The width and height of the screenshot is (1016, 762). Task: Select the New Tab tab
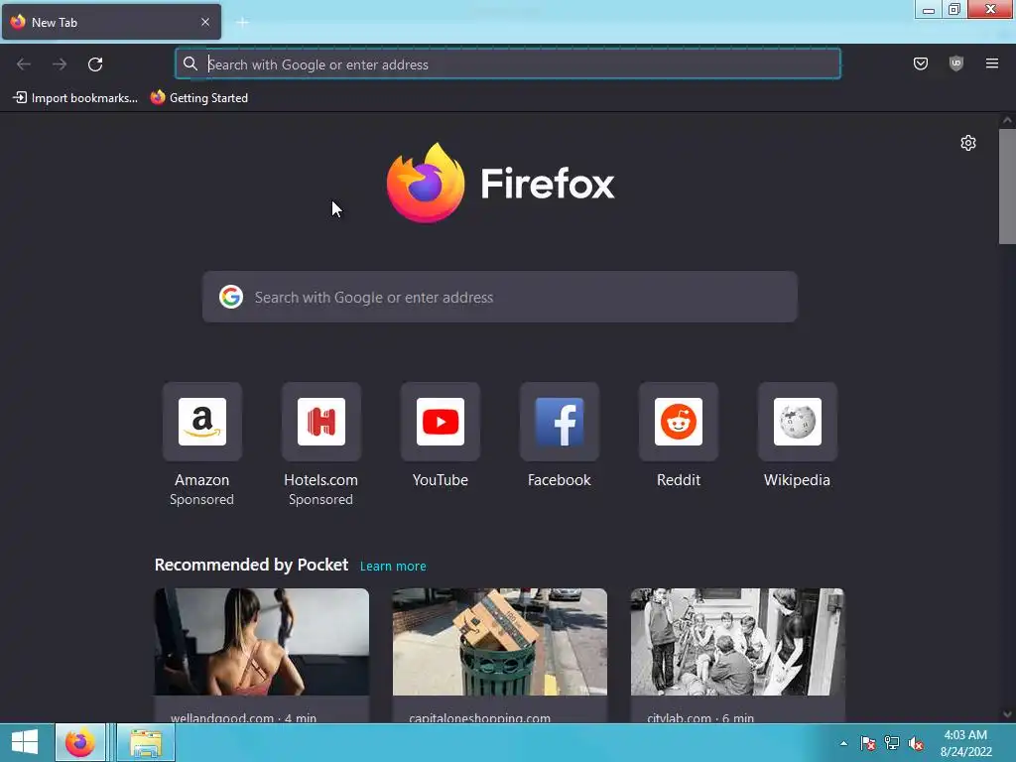point(111,22)
